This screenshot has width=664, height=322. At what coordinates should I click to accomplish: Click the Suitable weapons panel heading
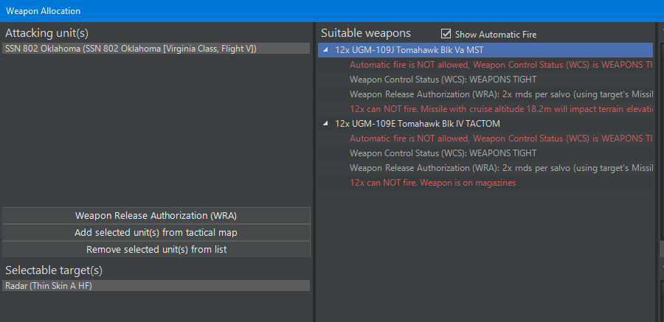(x=366, y=34)
